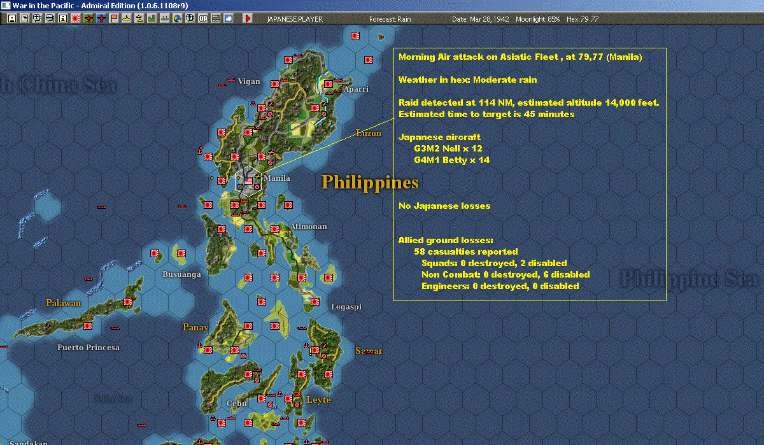Click 'Weather in hex: Moderate rain' line
This screenshot has width=764, height=445.
click(x=467, y=80)
